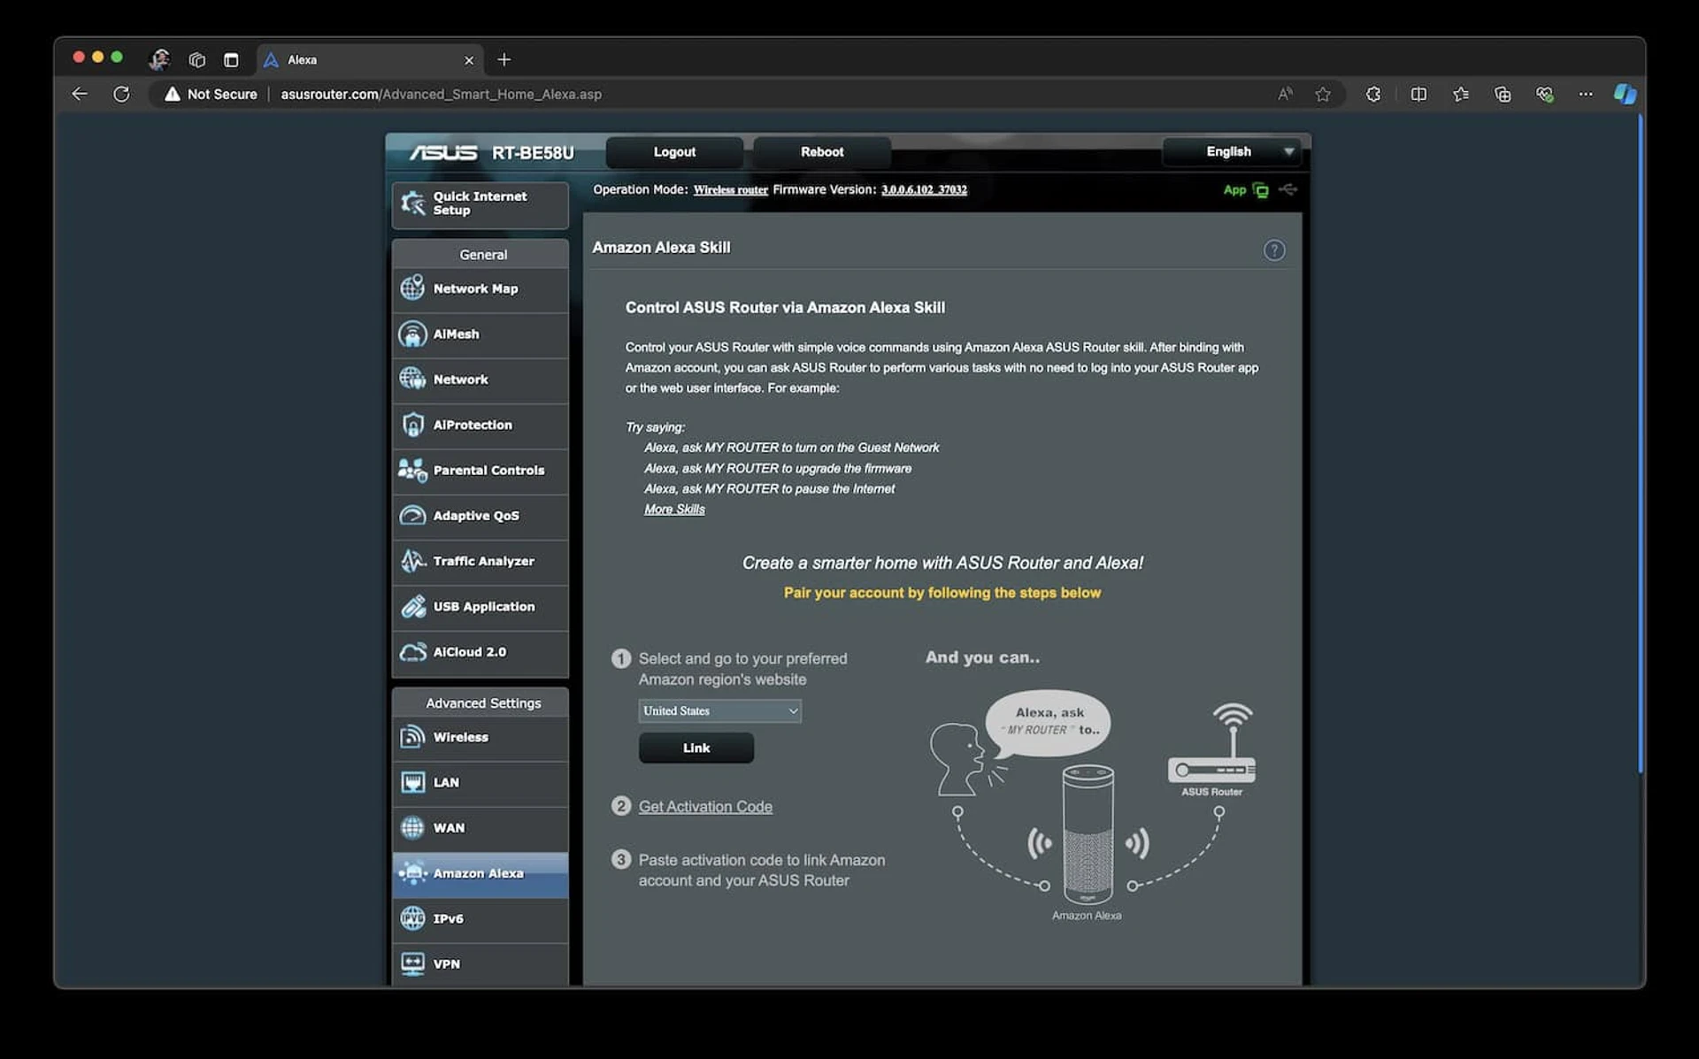Click the help question mark icon
The width and height of the screenshot is (1699, 1059).
click(1273, 250)
